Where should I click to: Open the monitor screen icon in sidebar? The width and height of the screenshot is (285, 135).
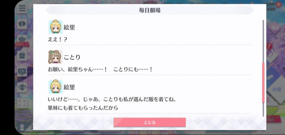coord(22,71)
